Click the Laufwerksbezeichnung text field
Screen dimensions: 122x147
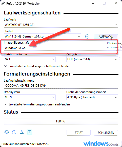[61, 86]
